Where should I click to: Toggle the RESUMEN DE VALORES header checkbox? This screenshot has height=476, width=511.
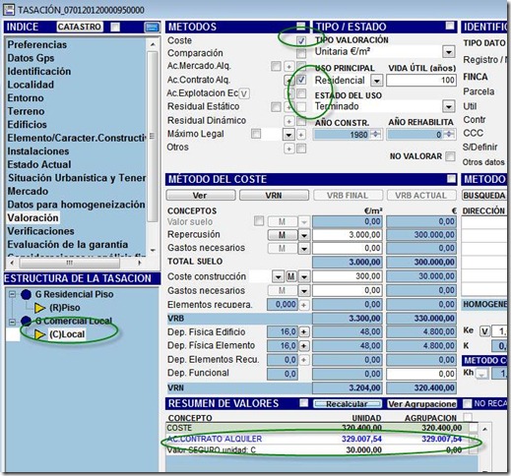pyautogui.click(x=303, y=403)
